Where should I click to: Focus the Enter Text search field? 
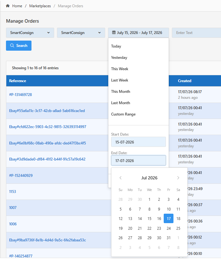pos(196,33)
